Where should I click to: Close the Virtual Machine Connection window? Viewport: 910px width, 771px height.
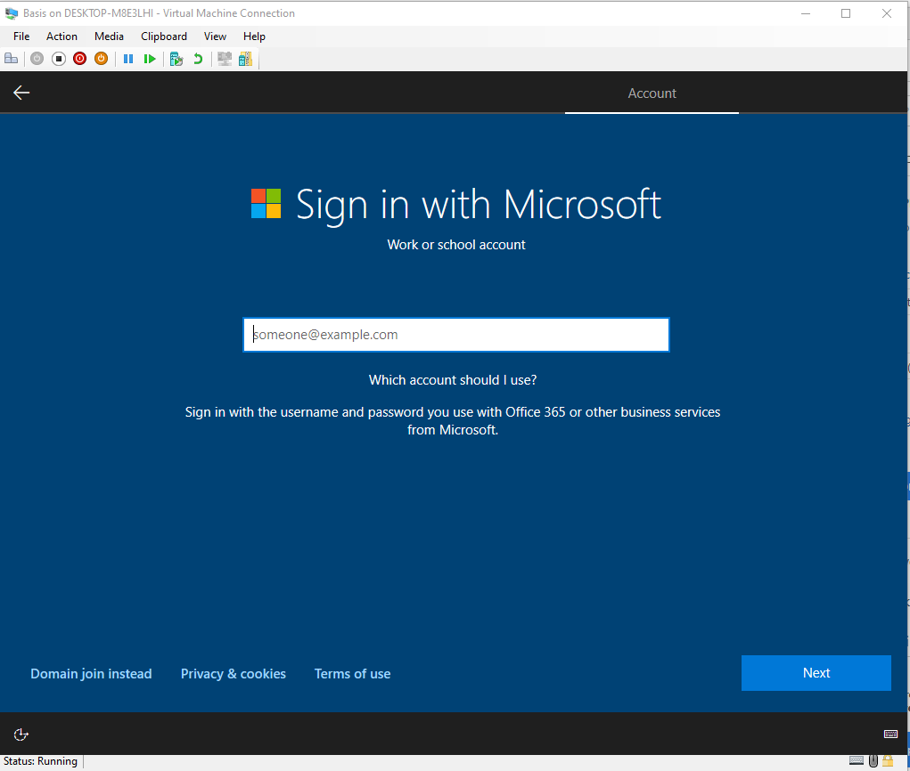point(886,12)
